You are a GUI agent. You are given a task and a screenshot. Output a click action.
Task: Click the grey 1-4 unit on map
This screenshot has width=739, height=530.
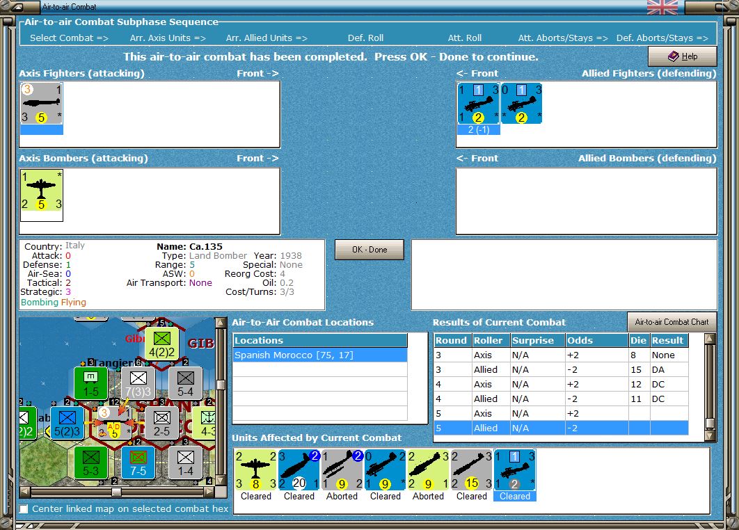pos(185,463)
